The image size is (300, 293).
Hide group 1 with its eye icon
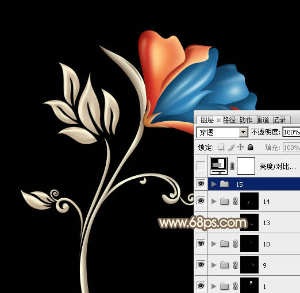(x=201, y=286)
